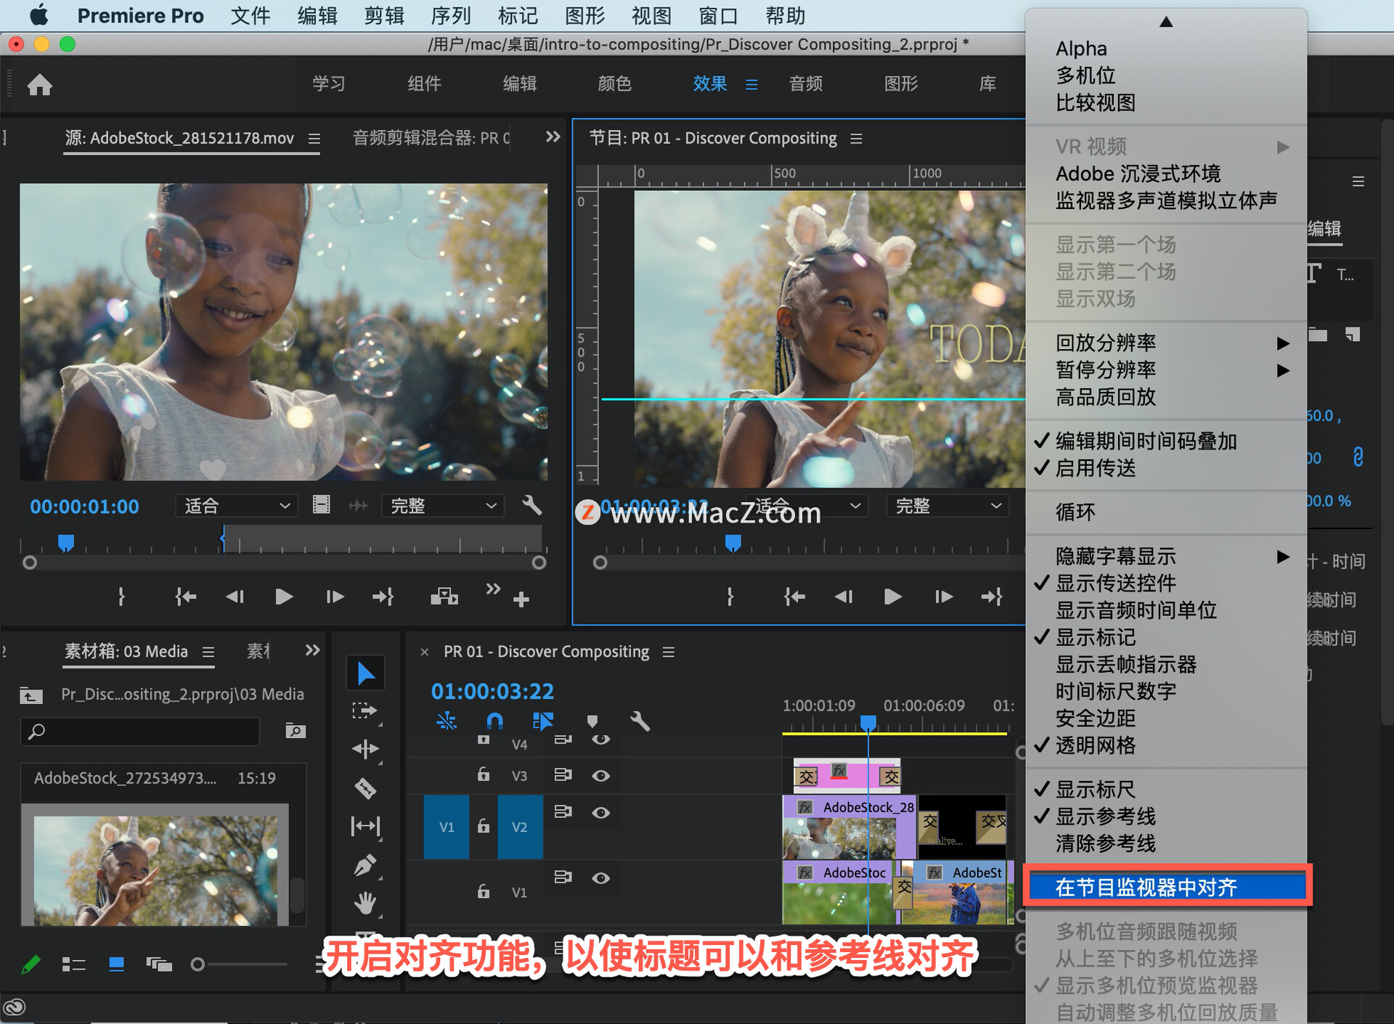
Task: Open the 序列 menu in menu bar
Action: [x=451, y=15]
